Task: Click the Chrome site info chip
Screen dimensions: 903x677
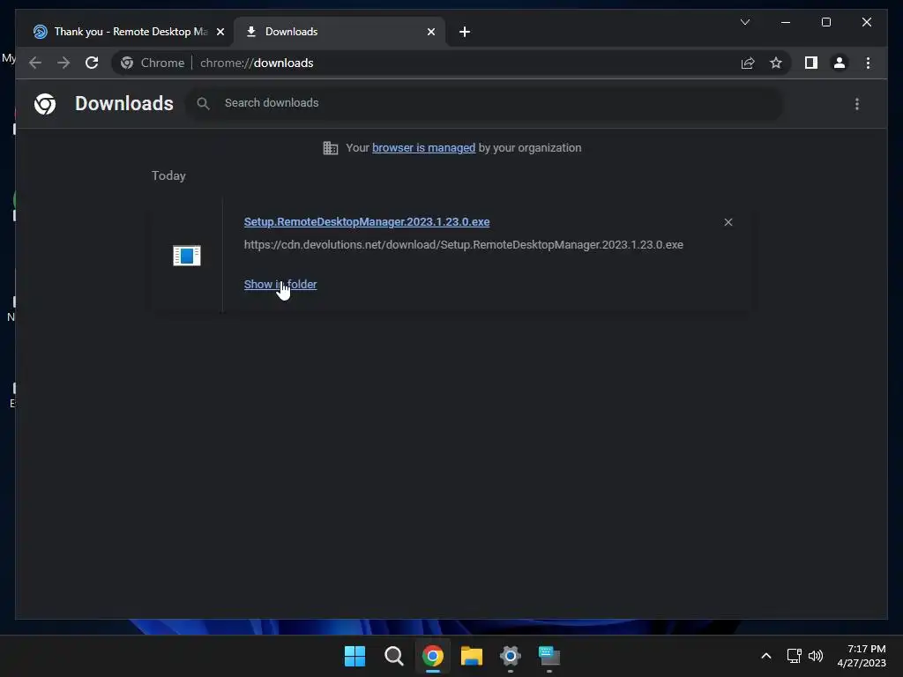Action: click(153, 63)
